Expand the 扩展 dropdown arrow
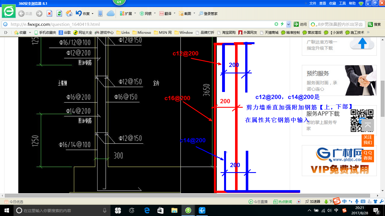Viewport: 385px width, 216px height. point(135,13)
